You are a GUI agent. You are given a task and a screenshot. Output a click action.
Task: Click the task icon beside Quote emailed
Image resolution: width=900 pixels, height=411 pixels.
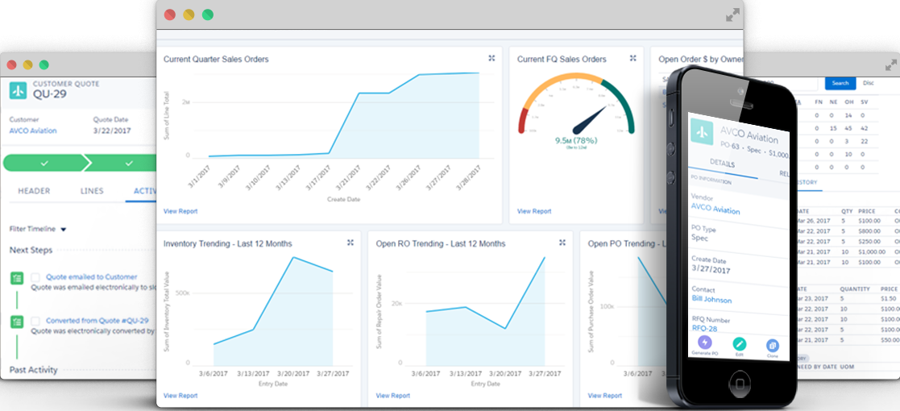coord(17,278)
